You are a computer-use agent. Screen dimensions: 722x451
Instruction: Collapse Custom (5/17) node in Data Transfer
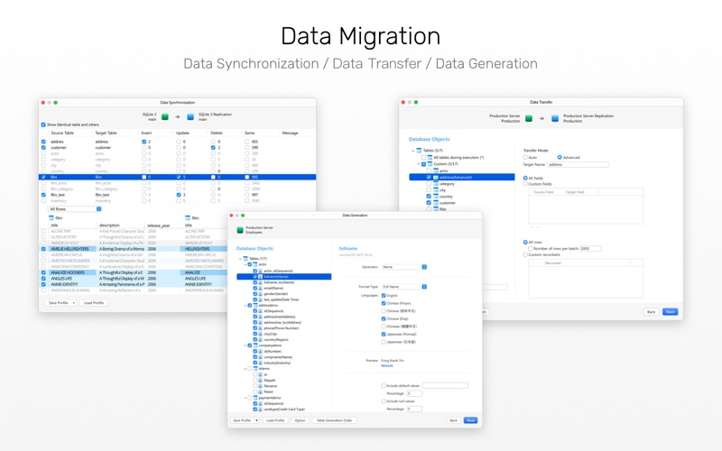(x=419, y=164)
